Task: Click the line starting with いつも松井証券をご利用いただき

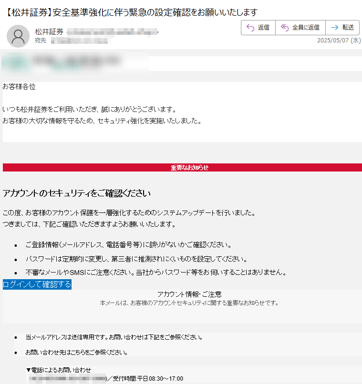Action: (90, 110)
